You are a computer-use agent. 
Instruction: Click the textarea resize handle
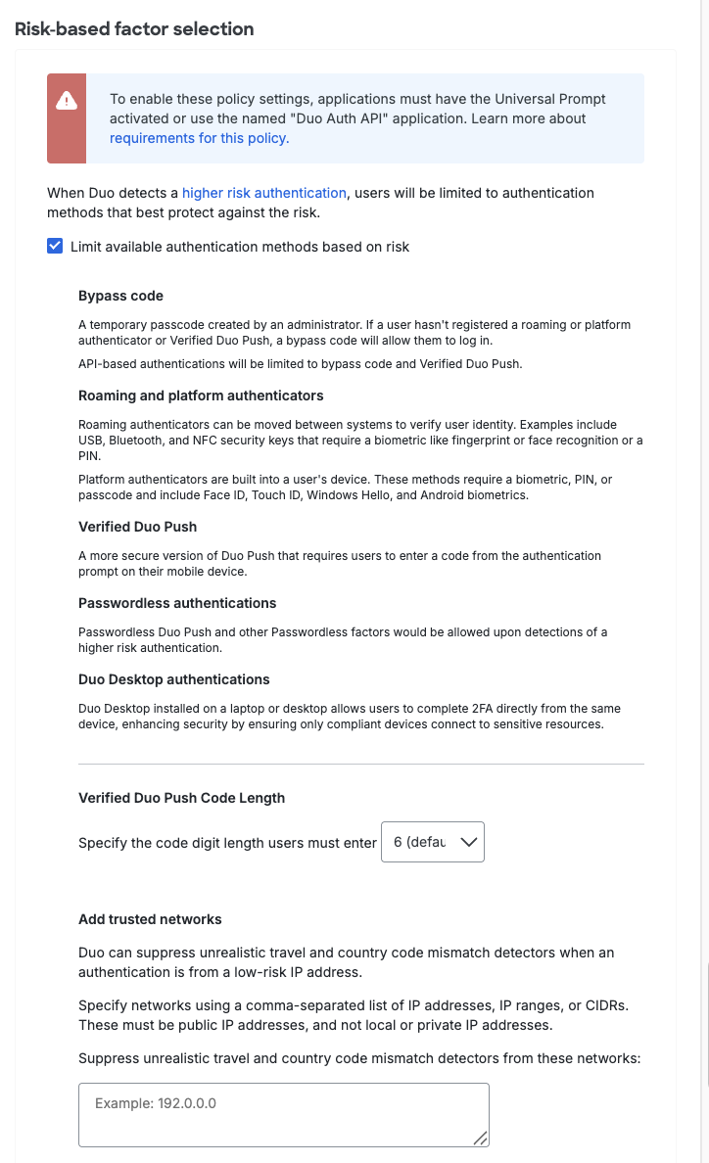click(481, 1140)
